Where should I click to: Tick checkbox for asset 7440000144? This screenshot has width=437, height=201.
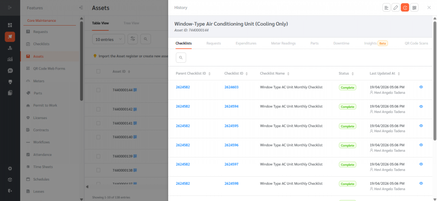click(x=99, y=90)
